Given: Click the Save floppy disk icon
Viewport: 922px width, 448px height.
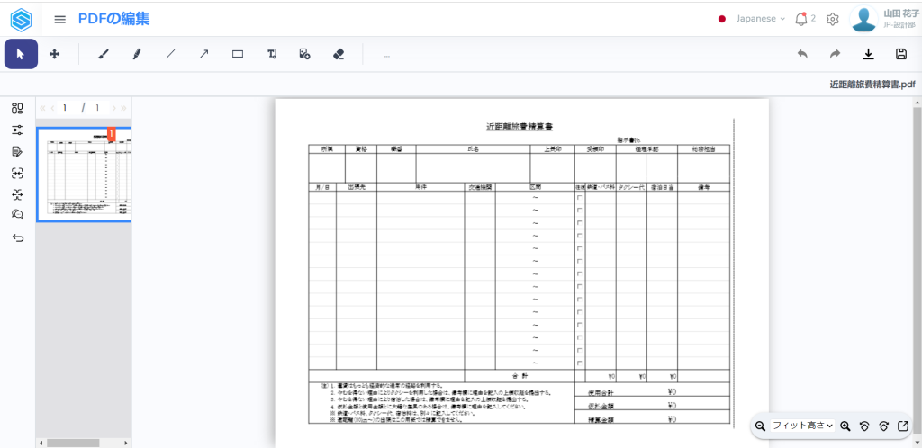Looking at the screenshot, I should [901, 54].
